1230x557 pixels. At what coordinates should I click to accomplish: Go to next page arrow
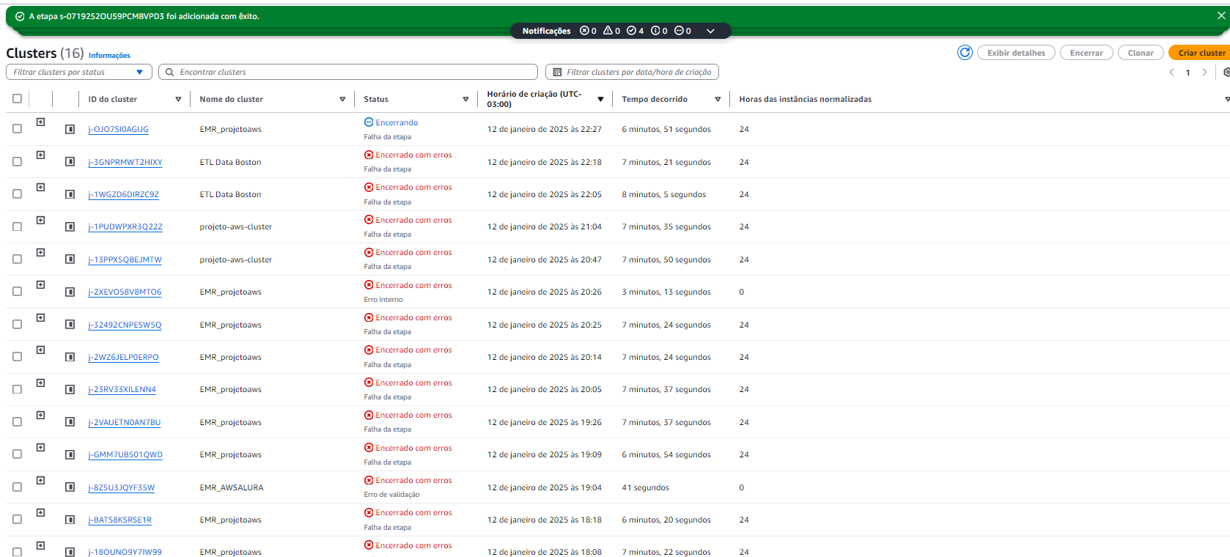[1204, 72]
